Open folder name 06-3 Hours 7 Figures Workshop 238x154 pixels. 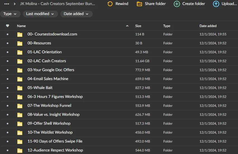click(55, 97)
